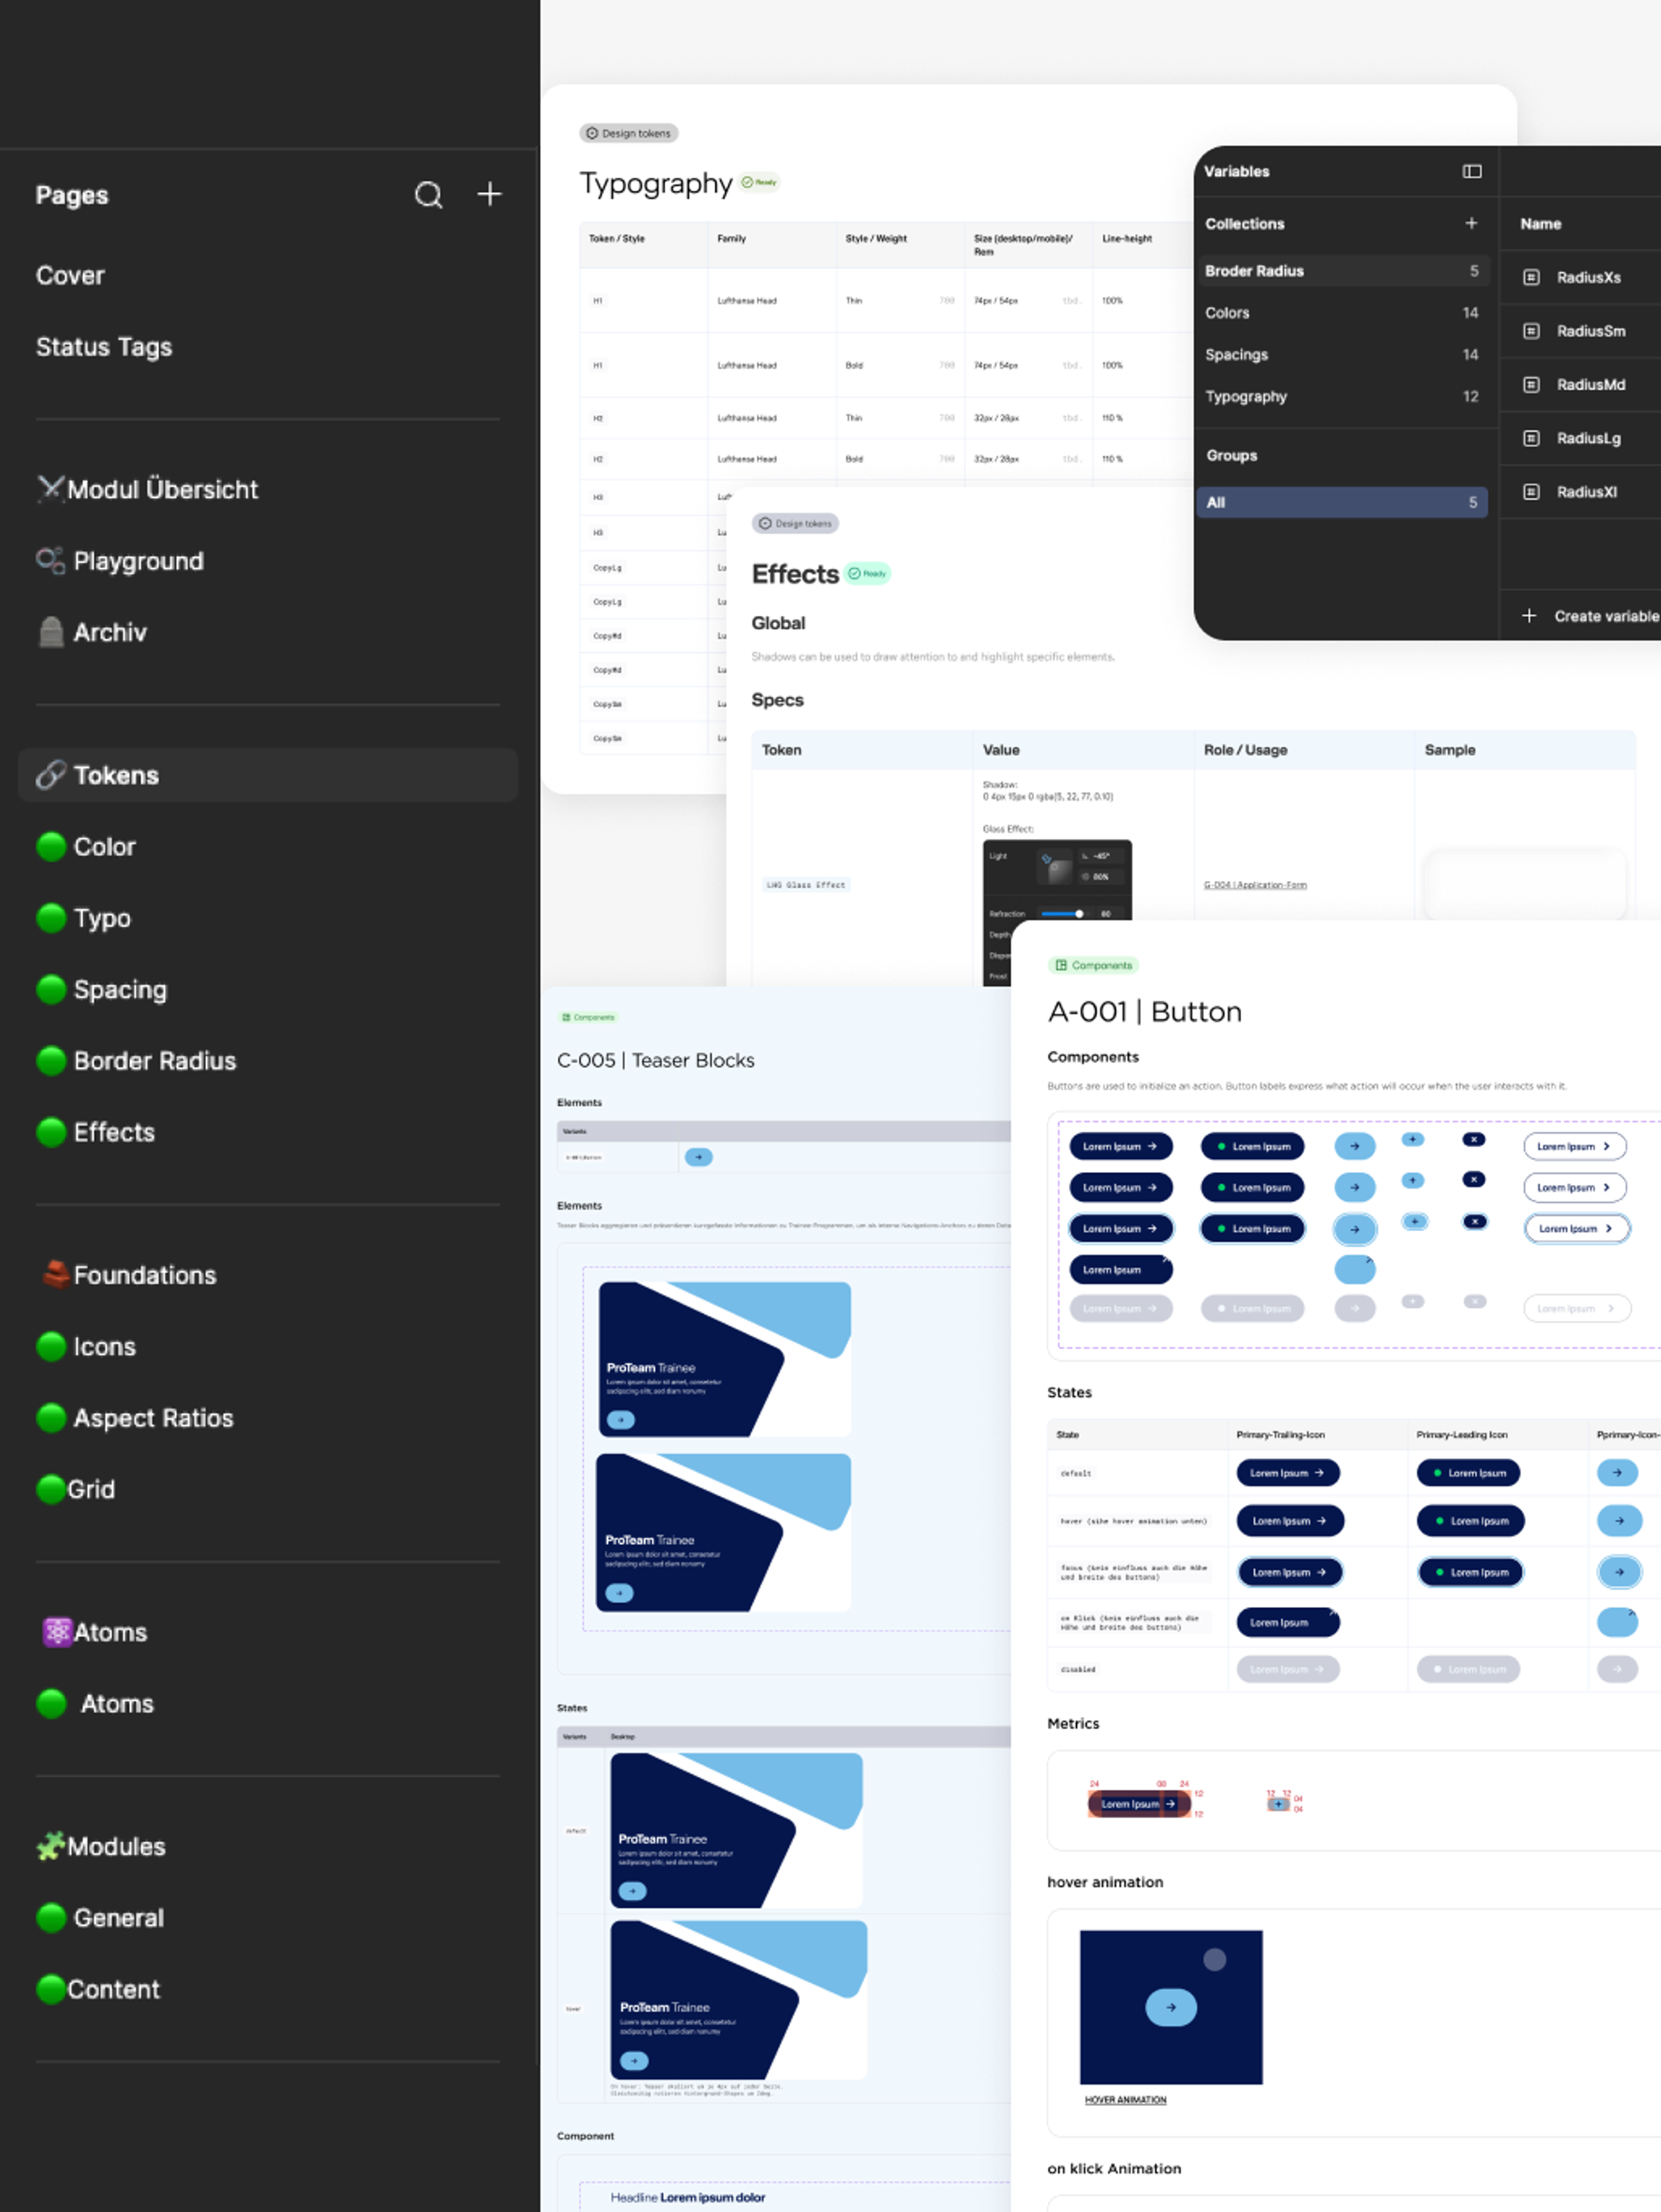Open the HOVER ANIMATION link

1125,2099
